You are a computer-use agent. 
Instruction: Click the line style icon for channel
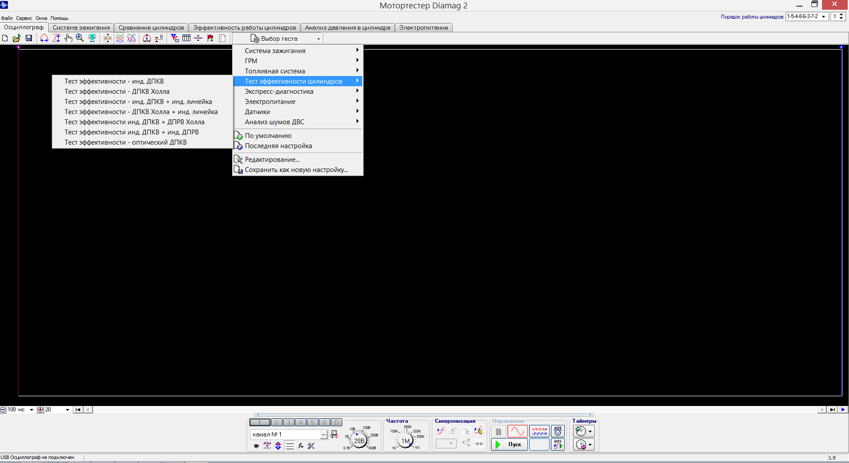pos(290,446)
